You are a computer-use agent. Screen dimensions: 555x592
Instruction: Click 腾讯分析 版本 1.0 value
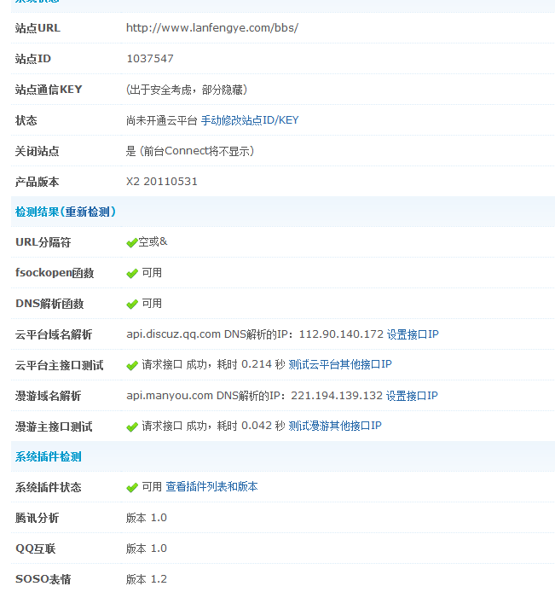(x=147, y=518)
